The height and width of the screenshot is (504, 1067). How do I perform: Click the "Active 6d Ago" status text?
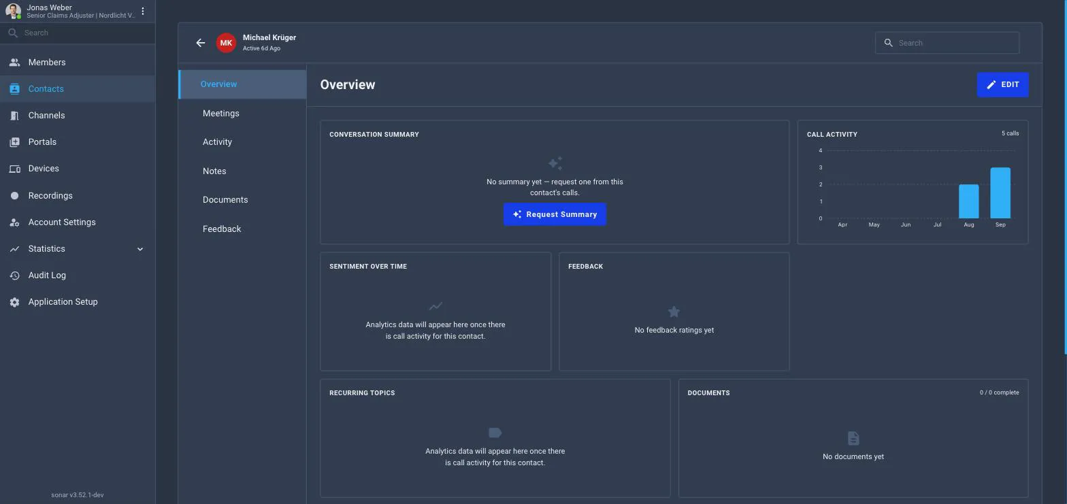pyautogui.click(x=261, y=48)
